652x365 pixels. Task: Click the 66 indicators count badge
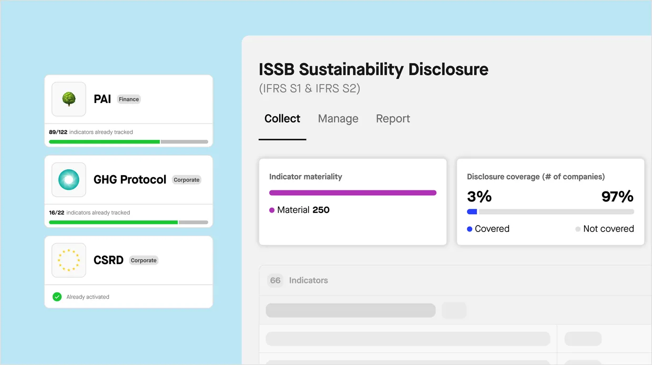[275, 280]
